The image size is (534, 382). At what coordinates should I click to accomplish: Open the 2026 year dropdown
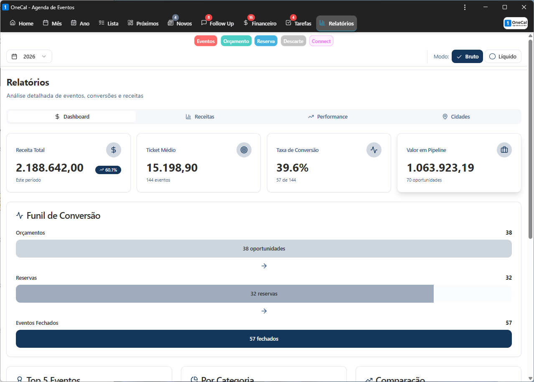[x=29, y=56]
